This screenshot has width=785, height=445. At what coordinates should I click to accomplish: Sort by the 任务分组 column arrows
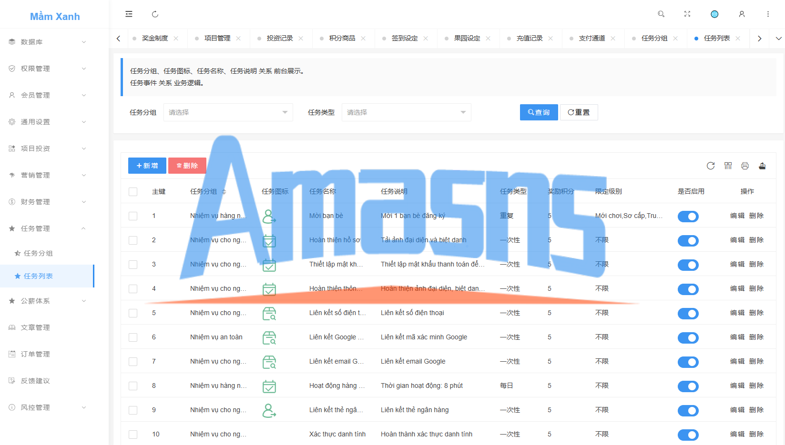pyautogui.click(x=224, y=191)
